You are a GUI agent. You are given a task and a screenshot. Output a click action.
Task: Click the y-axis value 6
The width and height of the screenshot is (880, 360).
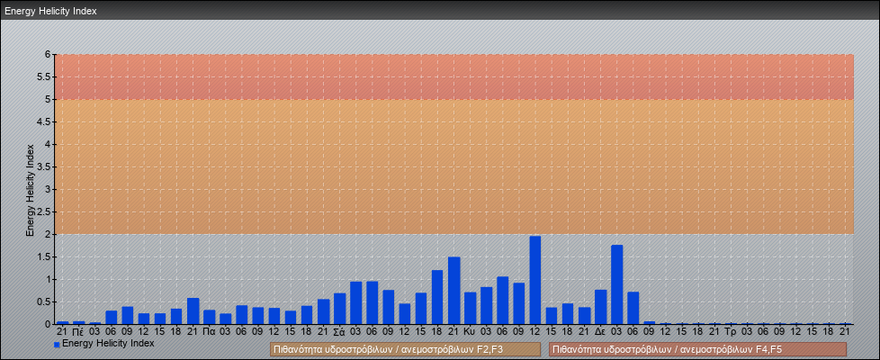pos(49,55)
